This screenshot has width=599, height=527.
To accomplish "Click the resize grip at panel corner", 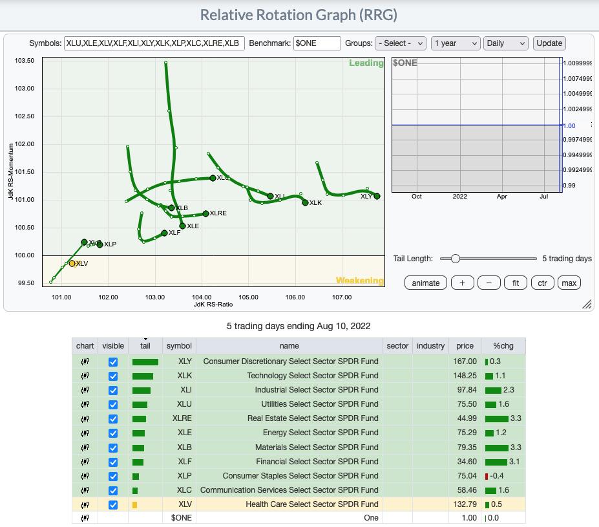I will pos(587,304).
